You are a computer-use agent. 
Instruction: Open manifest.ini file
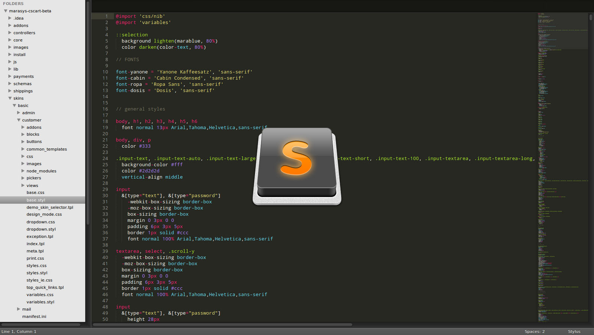coord(34,316)
